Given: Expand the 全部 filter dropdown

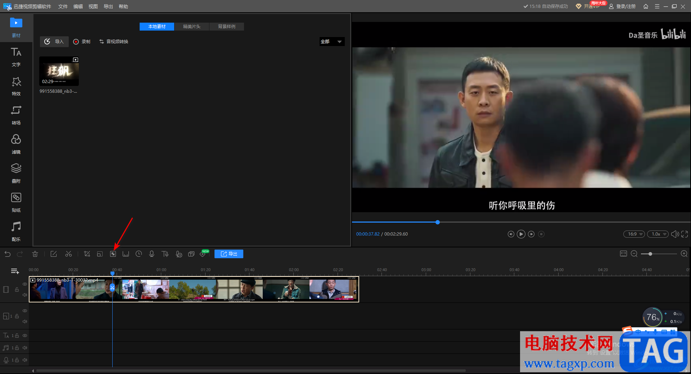Looking at the screenshot, I should 332,42.
